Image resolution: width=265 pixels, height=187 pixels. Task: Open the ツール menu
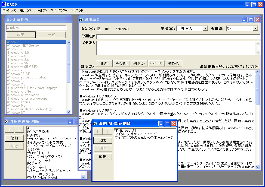click(41, 11)
